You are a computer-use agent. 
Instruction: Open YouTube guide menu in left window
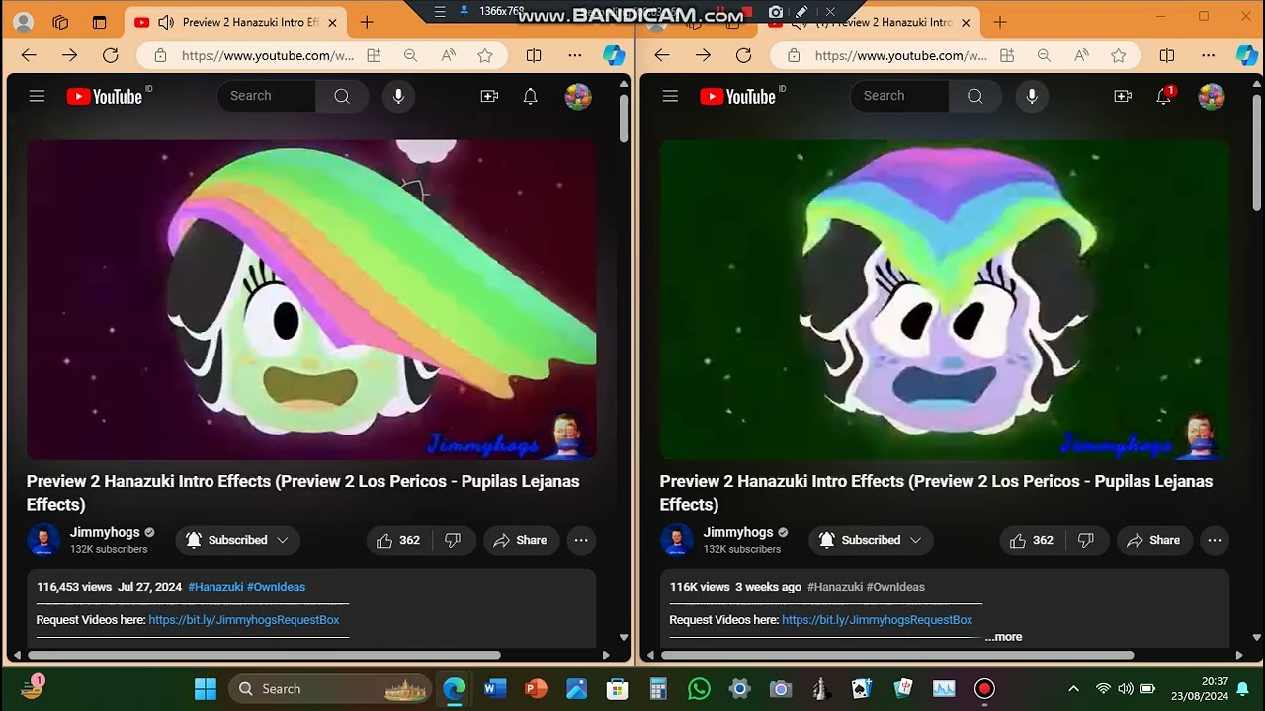click(37, 96)
